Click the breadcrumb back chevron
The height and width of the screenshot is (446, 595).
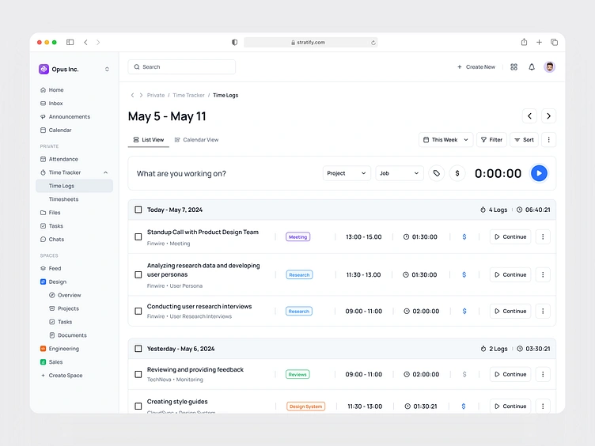[132, 95]
